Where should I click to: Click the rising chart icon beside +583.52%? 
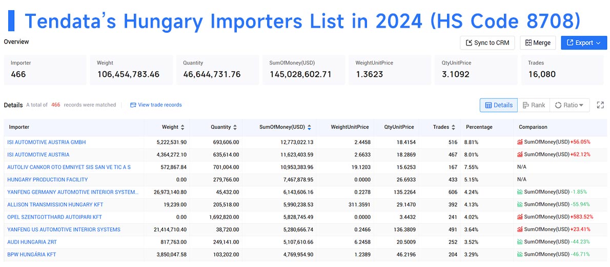pyautogui.click(x=520, y=216)
